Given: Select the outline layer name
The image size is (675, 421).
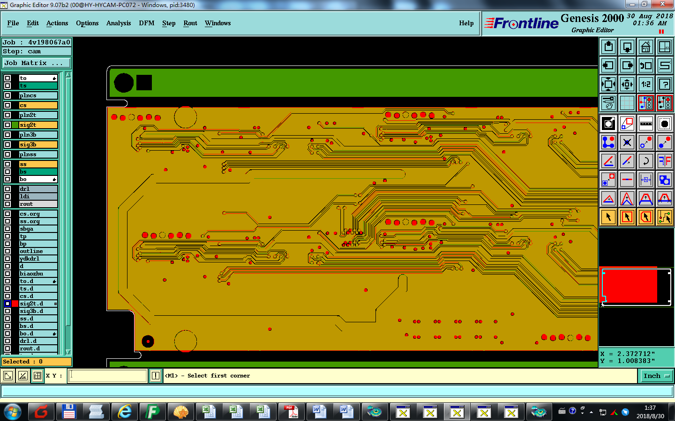Looking at the screenshot, I should [38, 251].
